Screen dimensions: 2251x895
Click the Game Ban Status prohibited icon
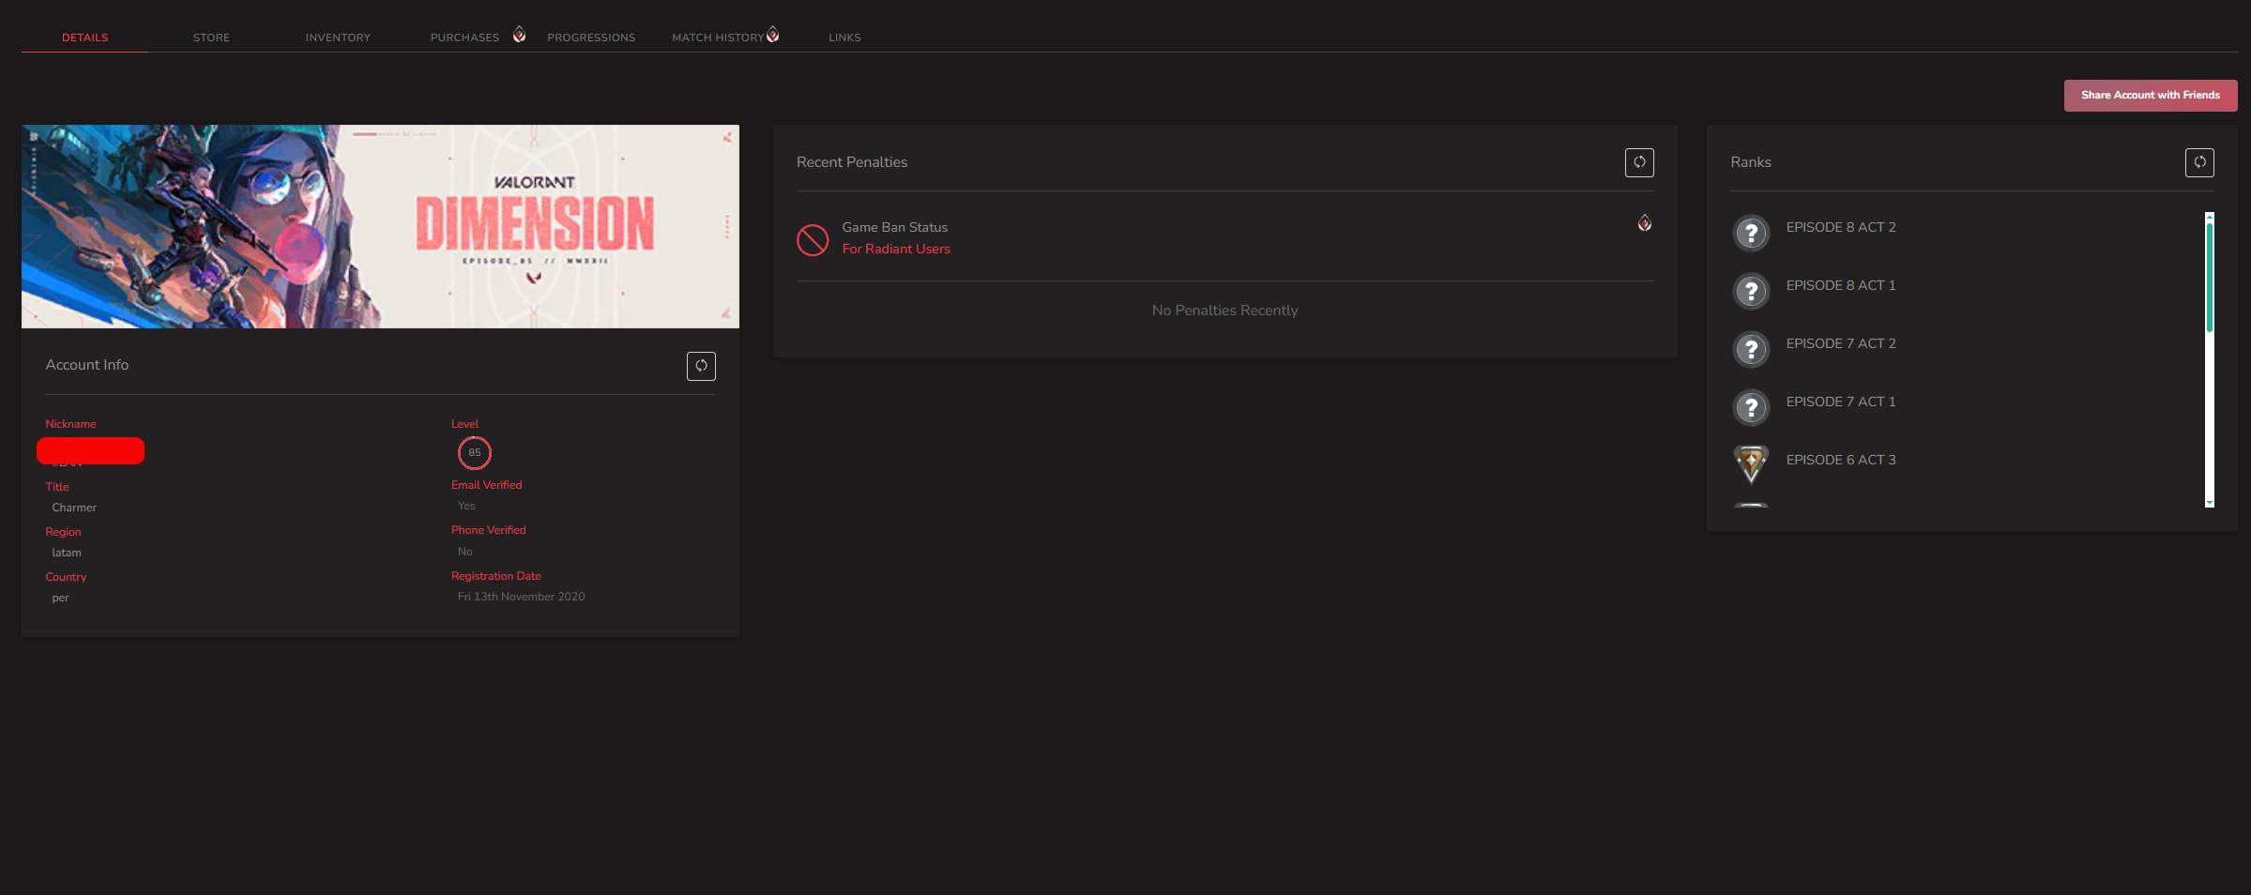click(813, 240)
